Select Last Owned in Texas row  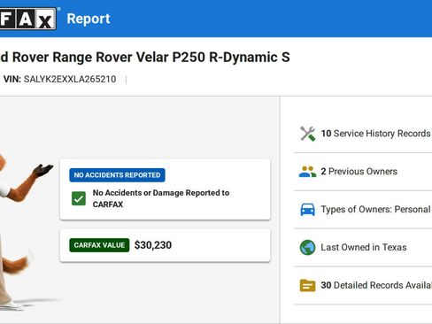[x=363, y=247]
